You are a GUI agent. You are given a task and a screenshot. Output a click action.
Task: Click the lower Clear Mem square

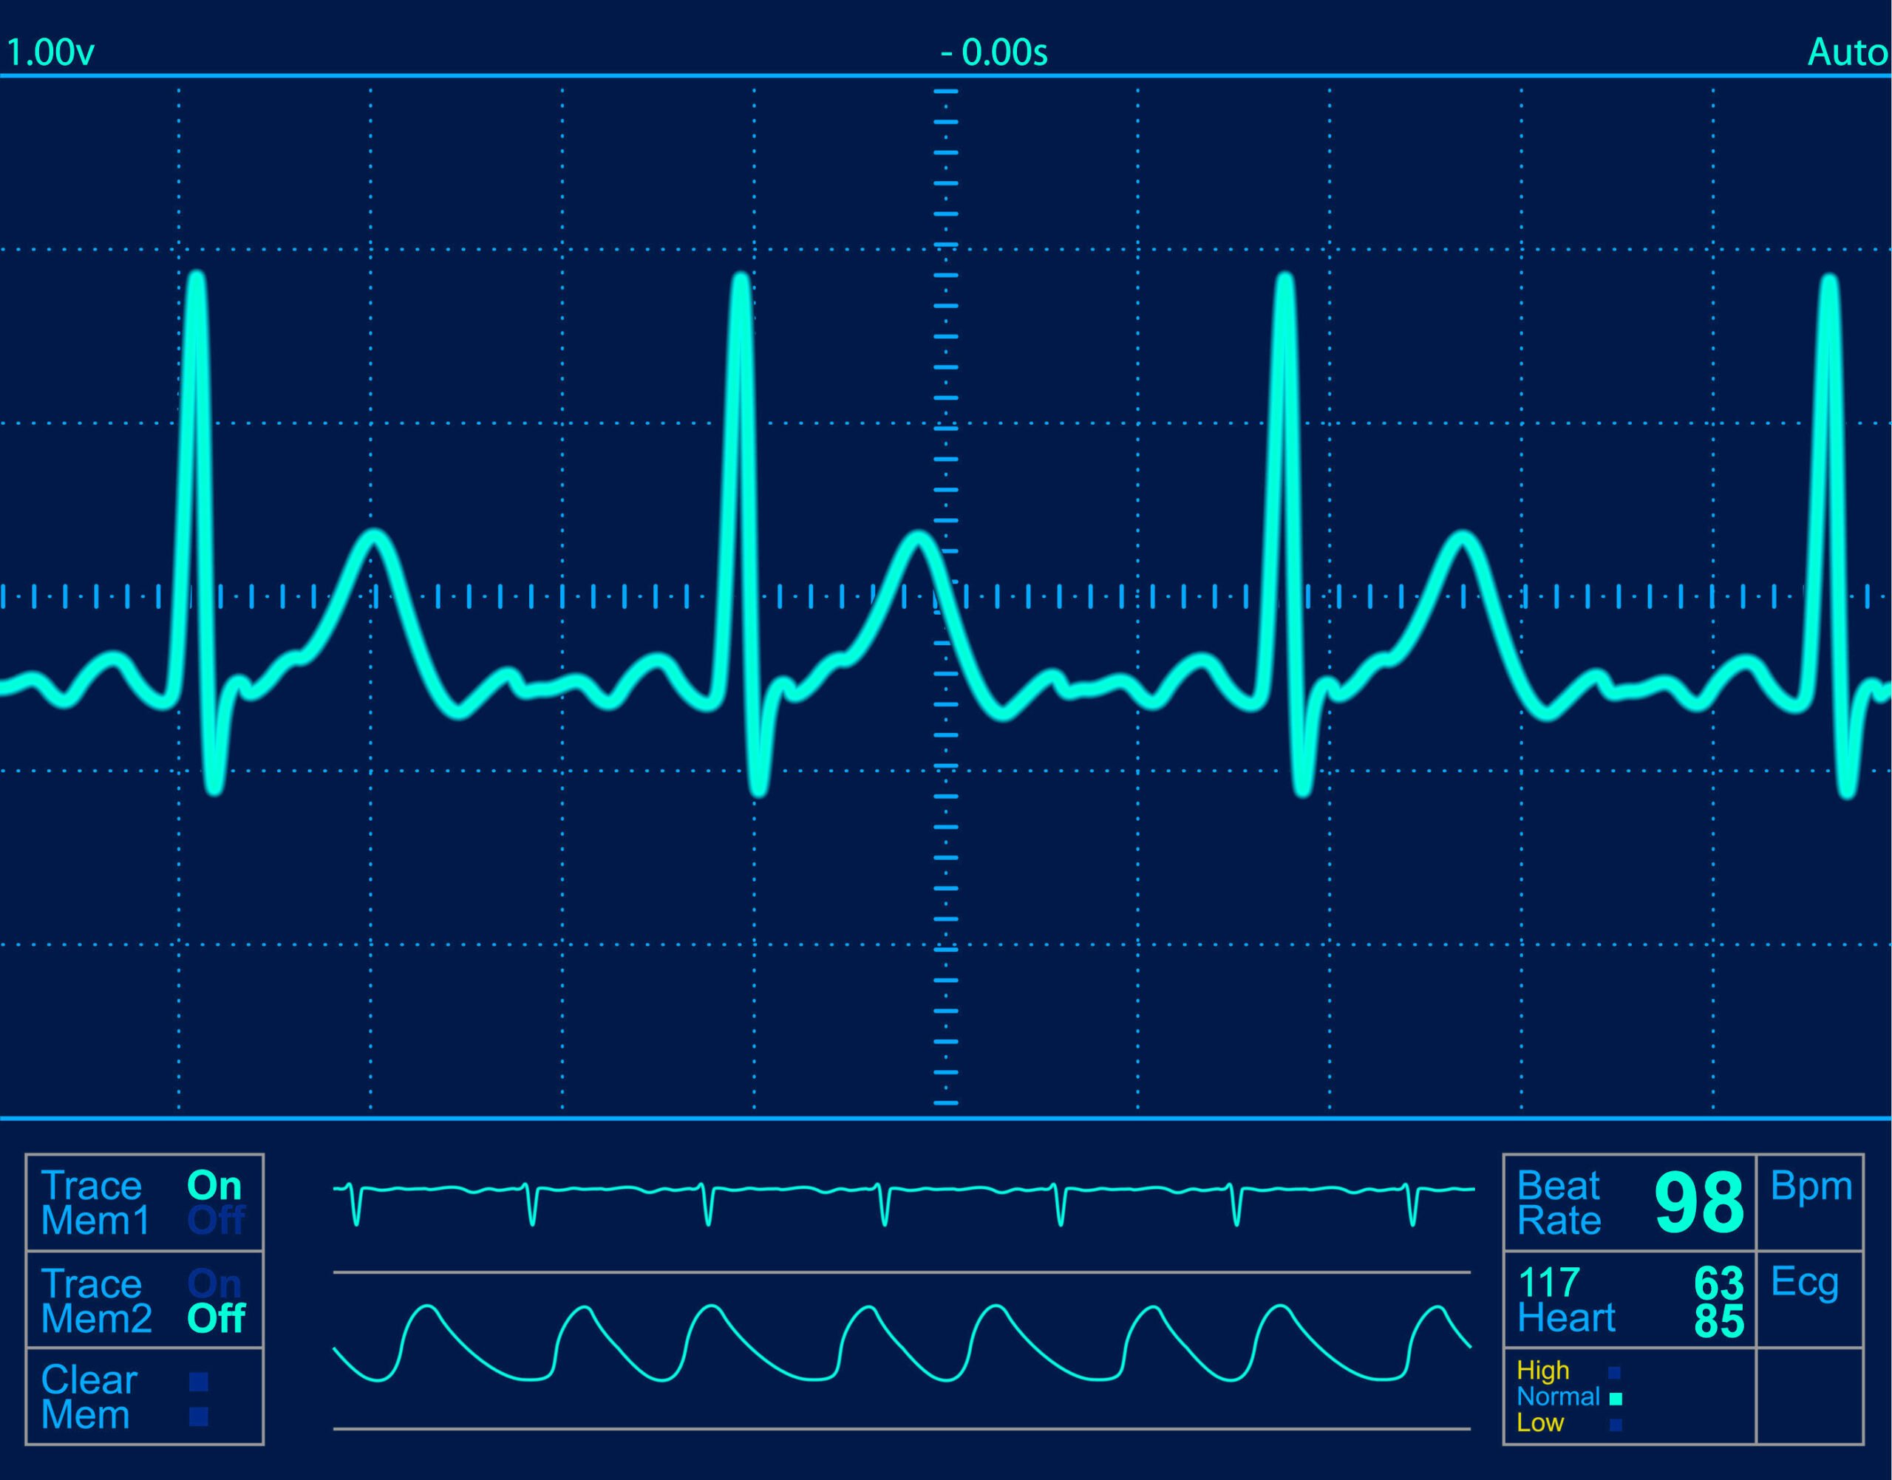pyautogui.click(x=199, y=1418)
